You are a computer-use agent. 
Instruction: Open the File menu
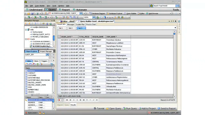pyautogui.click(x=27, y=6)
